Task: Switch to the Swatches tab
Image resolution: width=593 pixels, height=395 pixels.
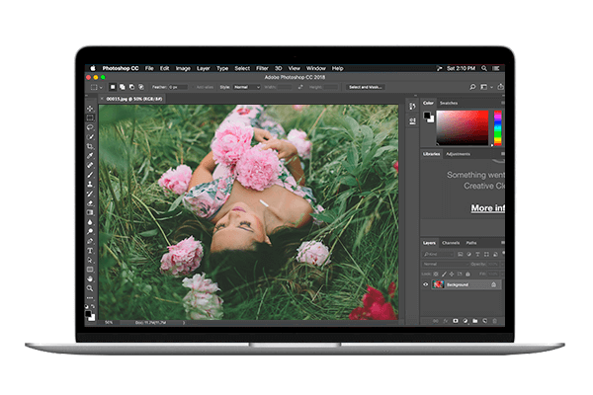Action: coord(449,103)
